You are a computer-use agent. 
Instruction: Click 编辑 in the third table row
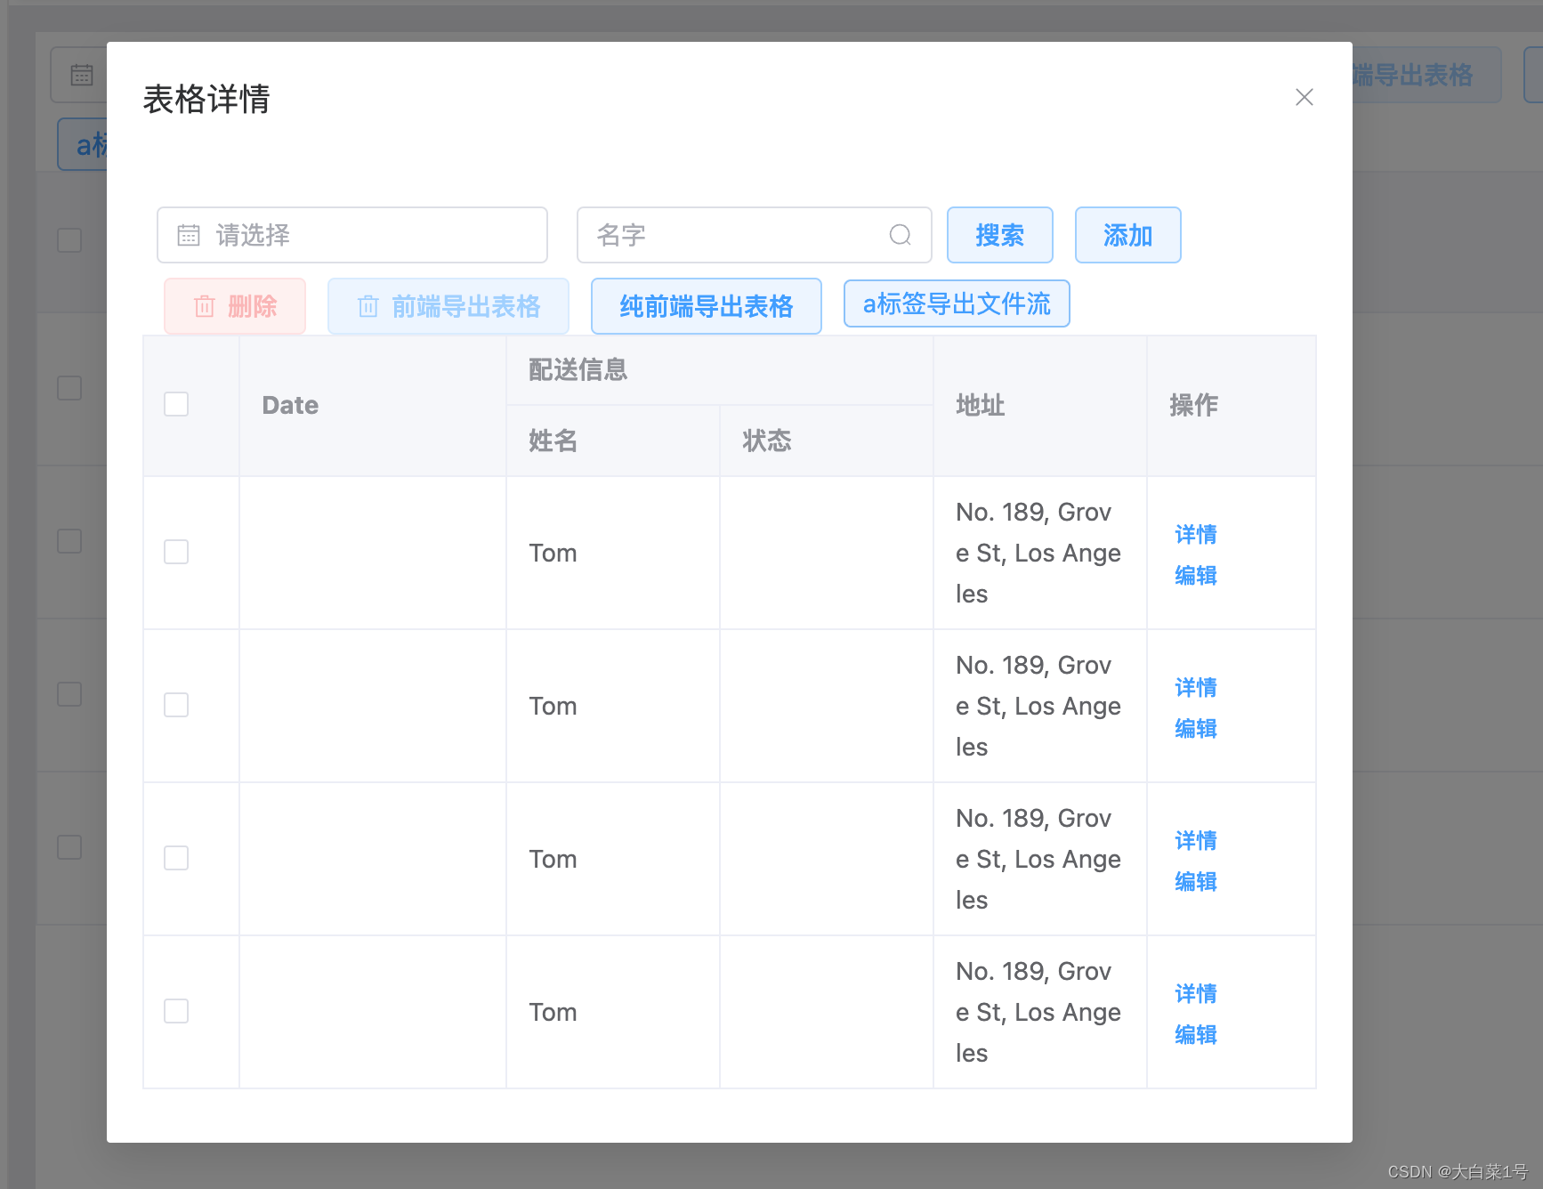point(1196,881)
